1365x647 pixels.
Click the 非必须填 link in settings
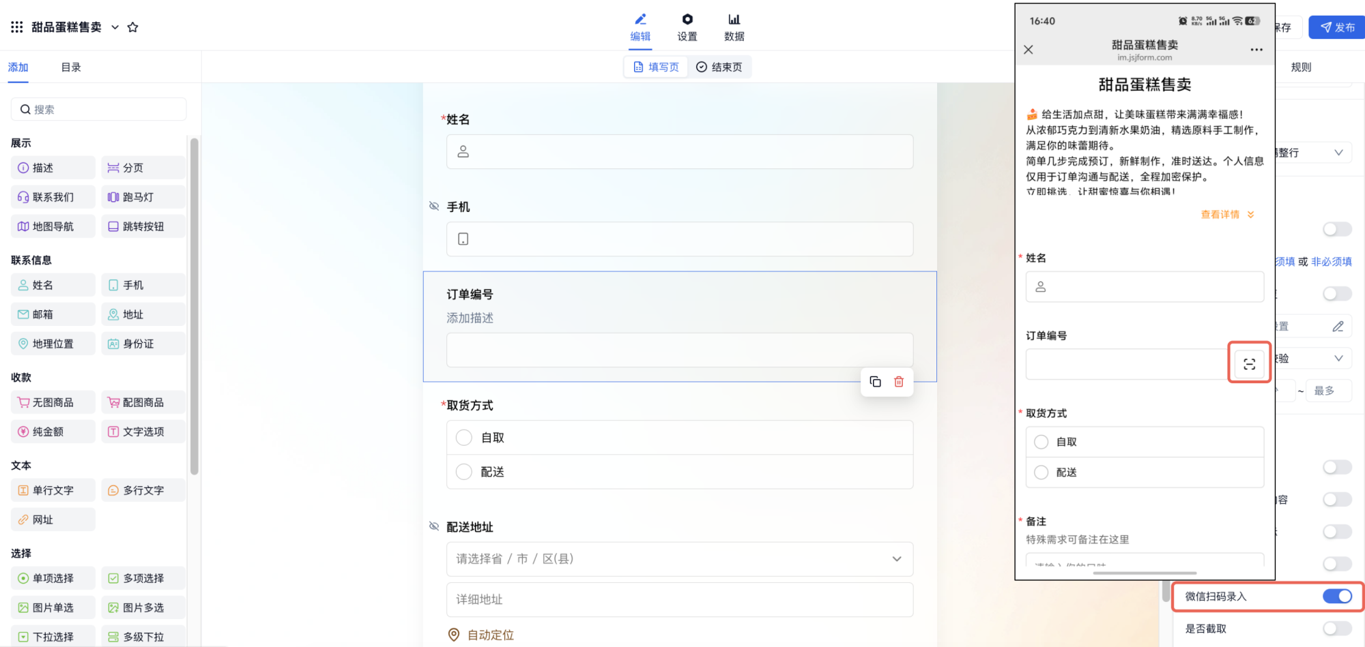(x=1332, y=261)
